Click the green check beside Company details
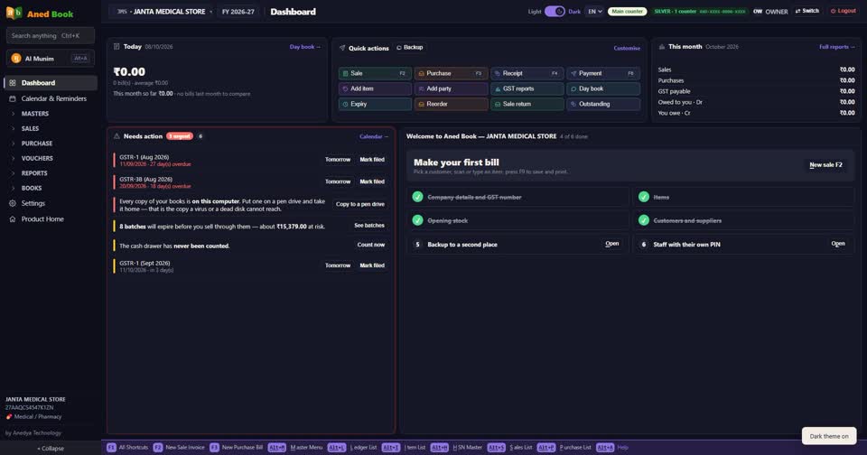The image size is (867, 455). [x=417, y=197]
